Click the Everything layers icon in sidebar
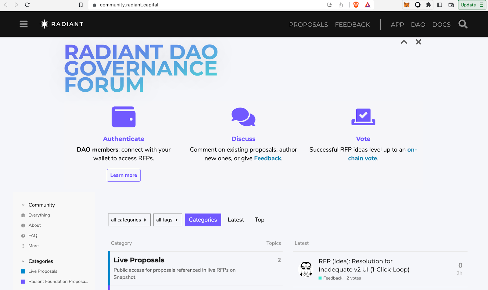Image resolution: width=488 pixels, height=290 pixels. 23,215
